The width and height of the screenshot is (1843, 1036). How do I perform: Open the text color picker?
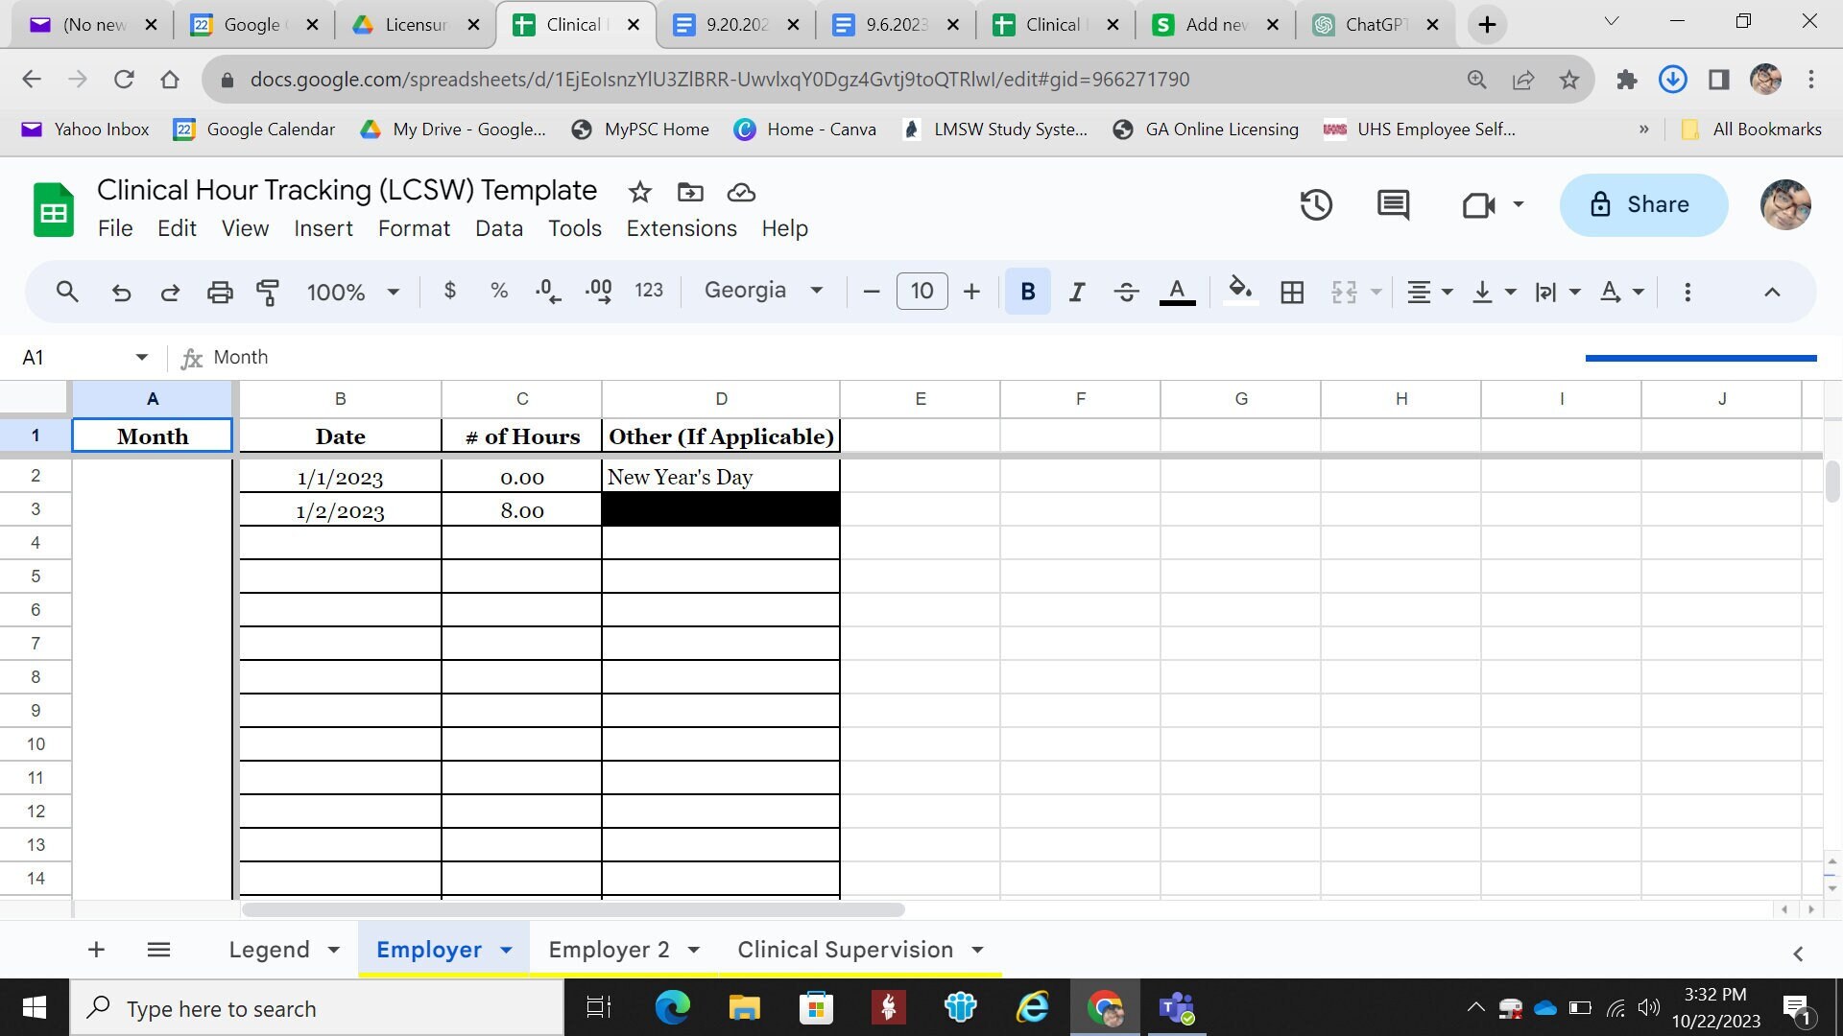point(1177,291)
